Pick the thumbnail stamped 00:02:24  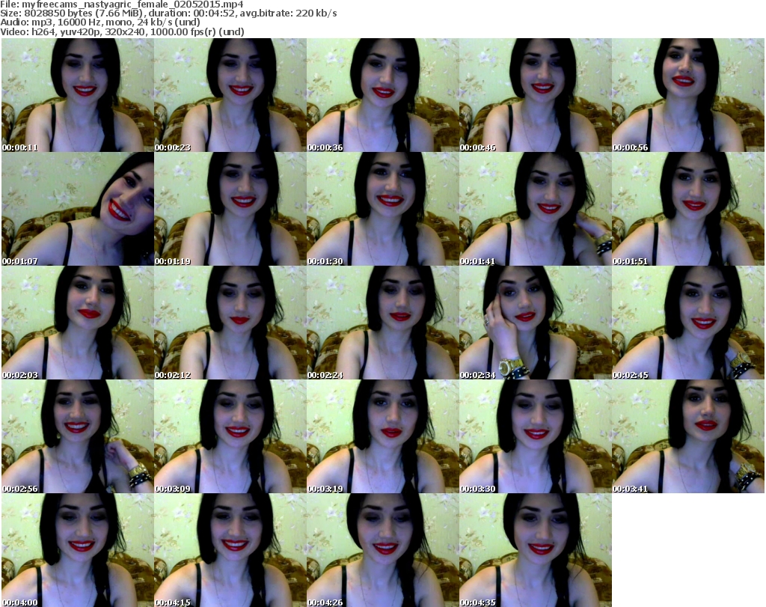point(382,323)
